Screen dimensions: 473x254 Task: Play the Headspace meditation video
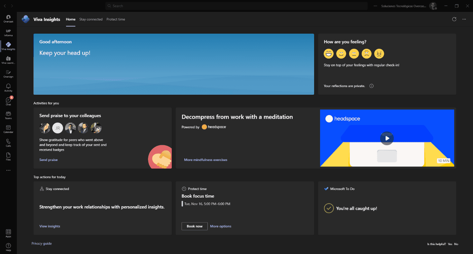(x=387, y=138)
